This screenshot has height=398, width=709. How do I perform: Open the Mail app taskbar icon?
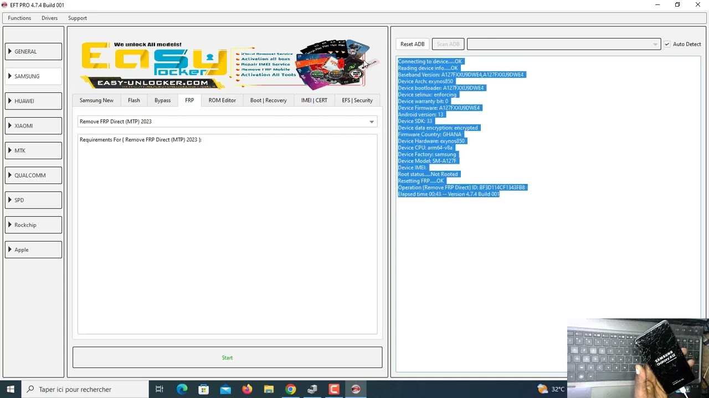tap(225, 389)
